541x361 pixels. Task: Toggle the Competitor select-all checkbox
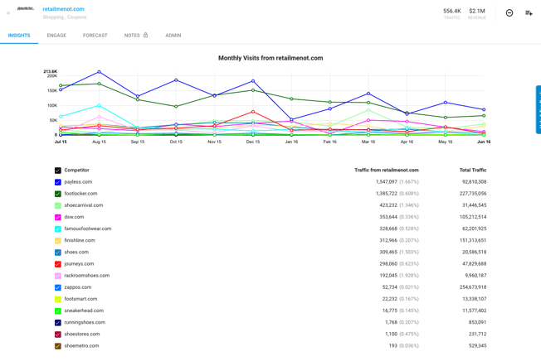pos(58,171)
